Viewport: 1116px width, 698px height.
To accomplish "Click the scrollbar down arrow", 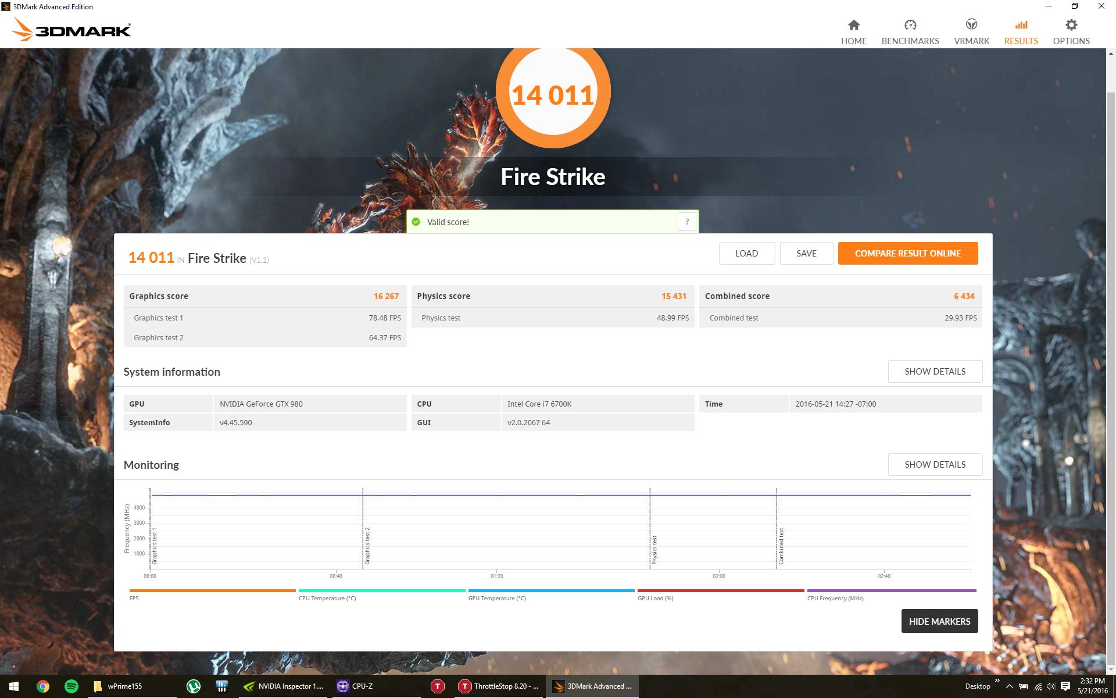I will click(x=1111, y=669).
